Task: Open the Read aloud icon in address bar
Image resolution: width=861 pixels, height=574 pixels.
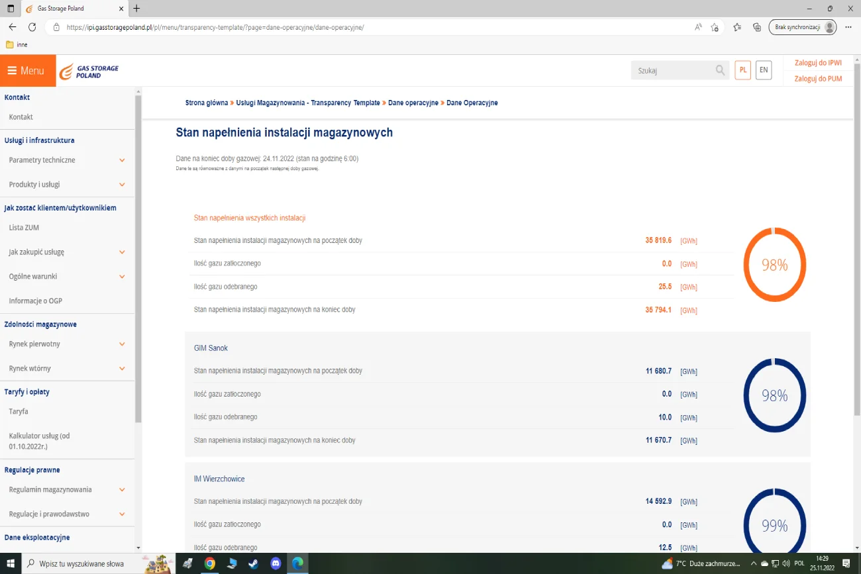Action: point(698,27)
